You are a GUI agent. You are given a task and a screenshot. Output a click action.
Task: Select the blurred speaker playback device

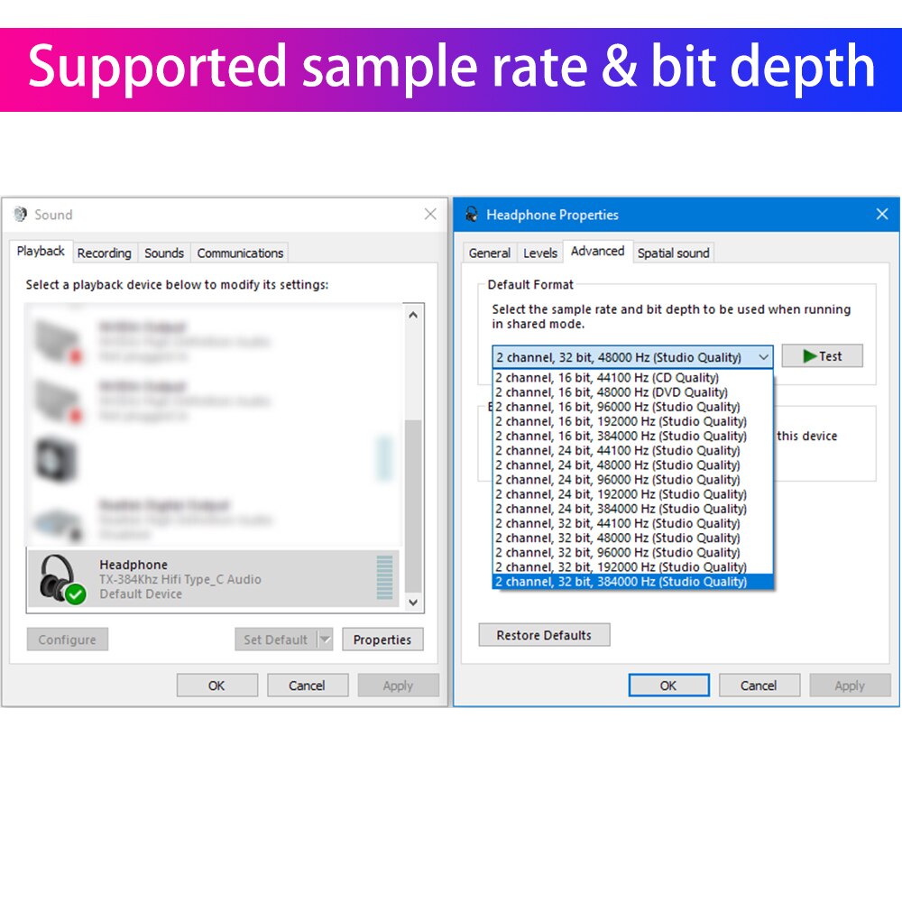click(213, 460)
